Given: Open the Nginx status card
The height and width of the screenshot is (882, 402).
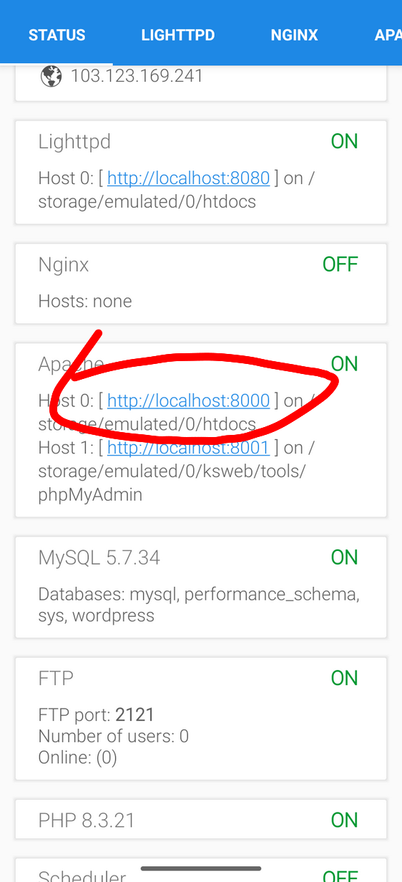Looking at the screenshot, I should (x=201, y=283).
